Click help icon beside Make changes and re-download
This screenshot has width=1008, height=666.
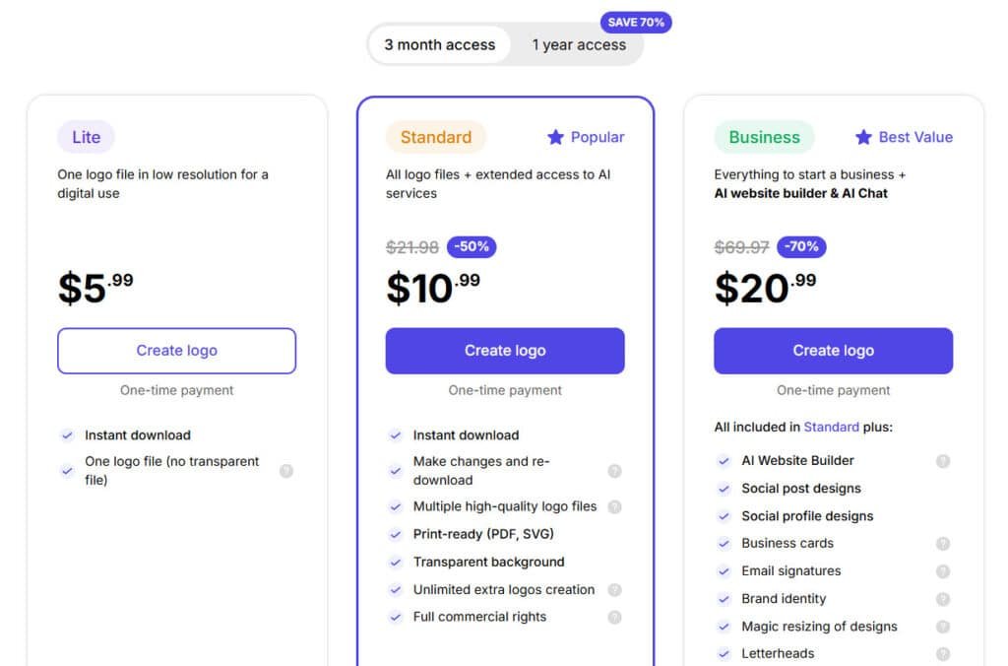[614, 471]
